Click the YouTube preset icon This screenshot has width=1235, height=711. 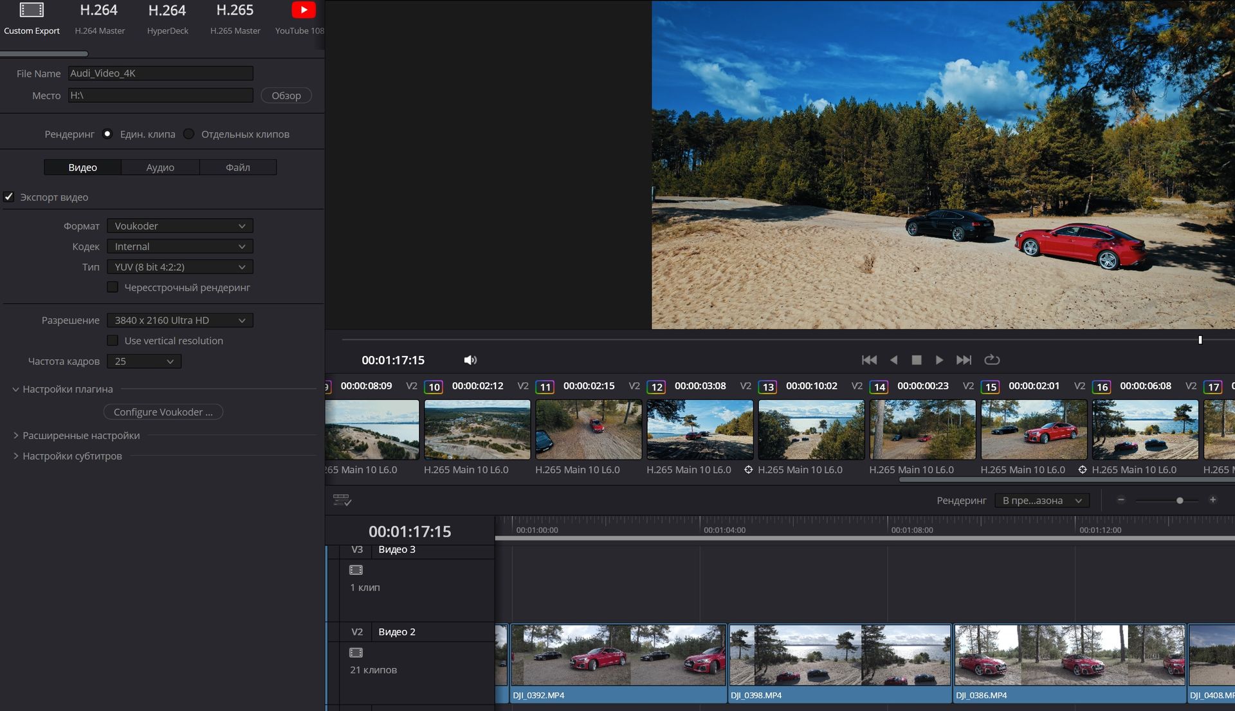(x=304, y=10)
